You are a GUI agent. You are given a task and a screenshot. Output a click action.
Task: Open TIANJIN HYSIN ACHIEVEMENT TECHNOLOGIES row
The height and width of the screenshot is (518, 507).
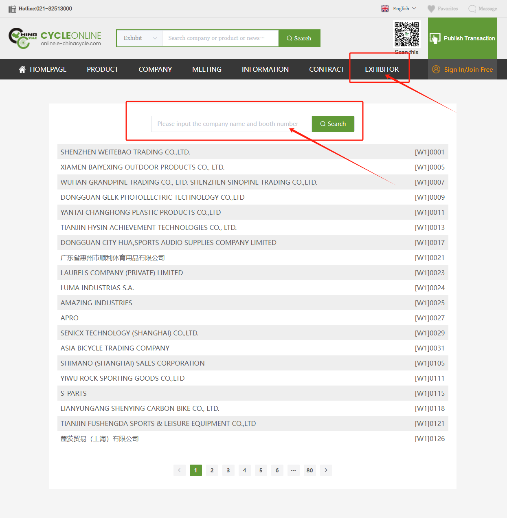[252, 227]
